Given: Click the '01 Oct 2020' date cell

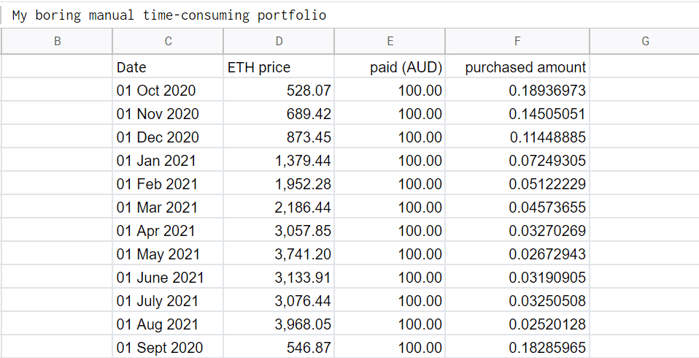Looking at the screenshot, I should [168, 91].
